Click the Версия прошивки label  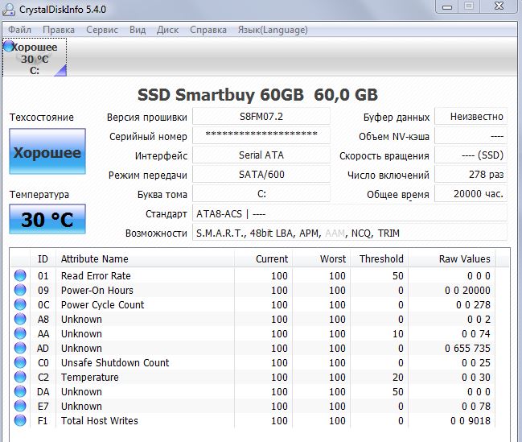click(147, 118)
